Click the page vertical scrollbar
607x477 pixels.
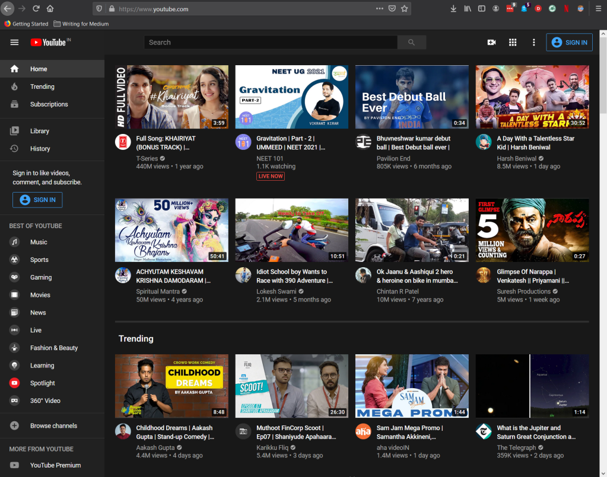click(603, 77)
